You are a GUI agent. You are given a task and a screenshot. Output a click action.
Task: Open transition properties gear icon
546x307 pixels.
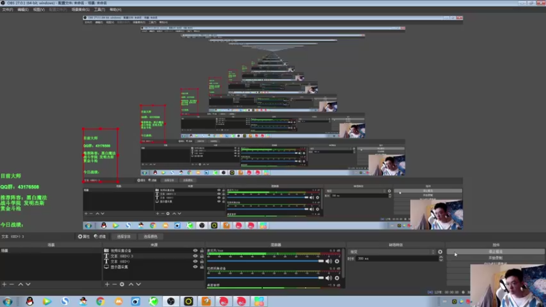(440, 252)
